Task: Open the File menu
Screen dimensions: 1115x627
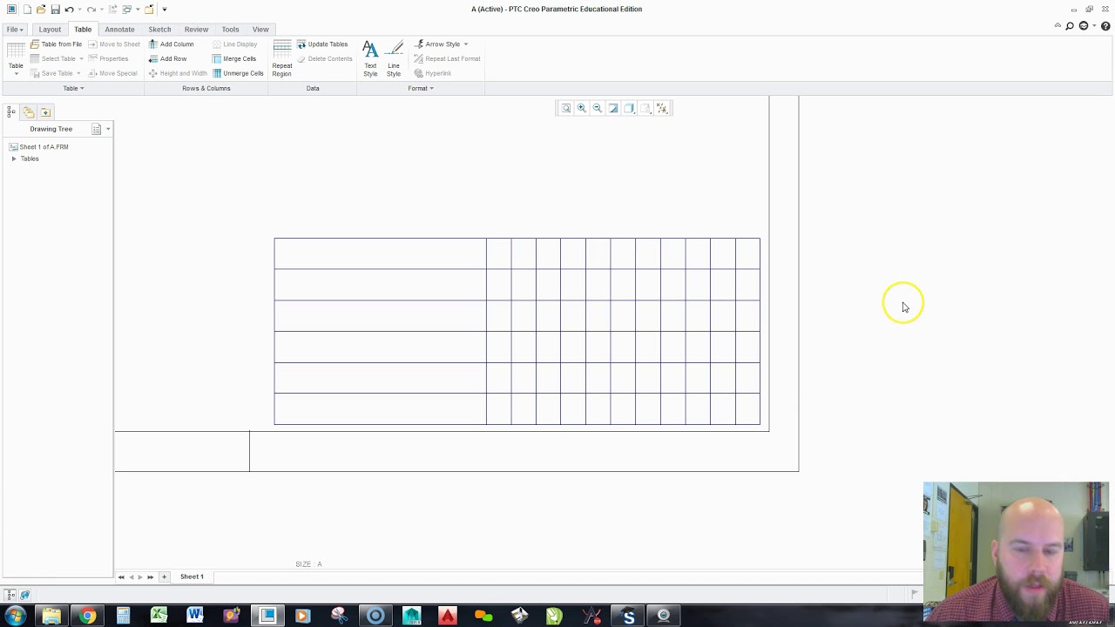Action: point(15,30)
